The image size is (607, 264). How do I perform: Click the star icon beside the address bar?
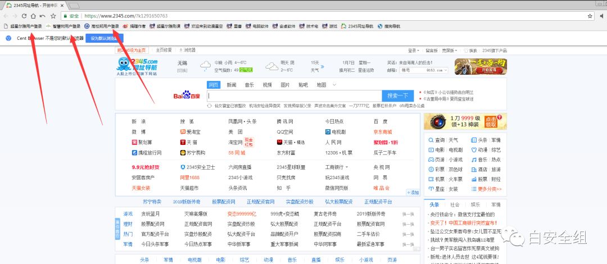(x=53, y=16)
